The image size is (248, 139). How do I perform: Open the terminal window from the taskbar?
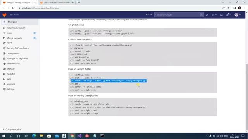(x=102, y=136)
